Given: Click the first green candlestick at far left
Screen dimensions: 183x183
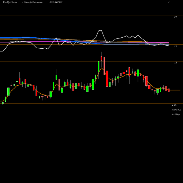Looking at the screenshot, I should click(x=3, y=103).
